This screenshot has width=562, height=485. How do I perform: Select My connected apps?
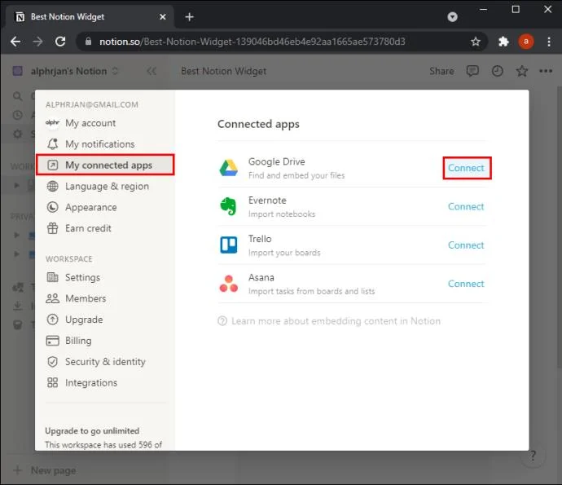tap(105, 165)
